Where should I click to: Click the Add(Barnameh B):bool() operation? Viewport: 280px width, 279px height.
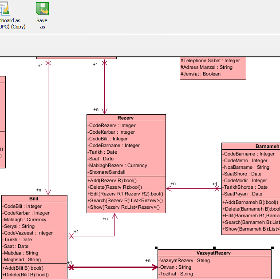[250, 202]
